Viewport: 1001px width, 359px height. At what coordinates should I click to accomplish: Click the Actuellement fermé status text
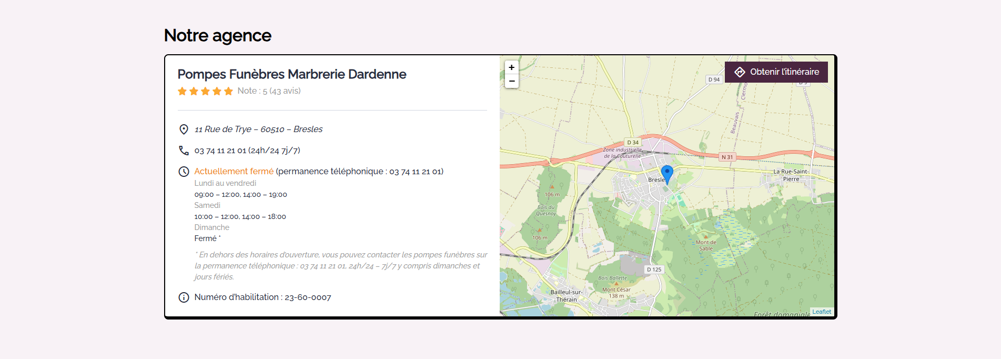coord(234,172)
